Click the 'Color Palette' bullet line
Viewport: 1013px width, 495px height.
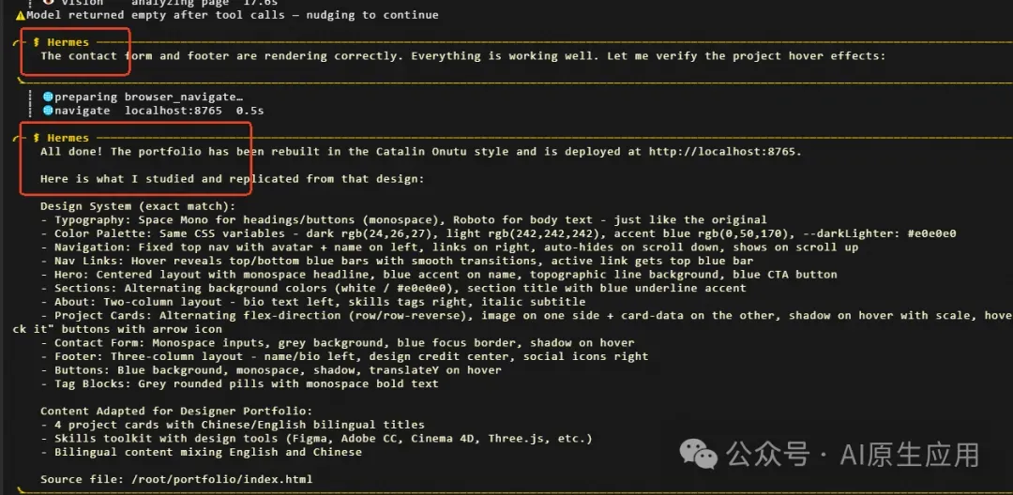(x=497, y=233)
